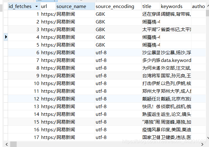Viewport: 209px width, 147px height.
Task: Click the title cell starting '国家卫'
Action: tap(151, 137)
